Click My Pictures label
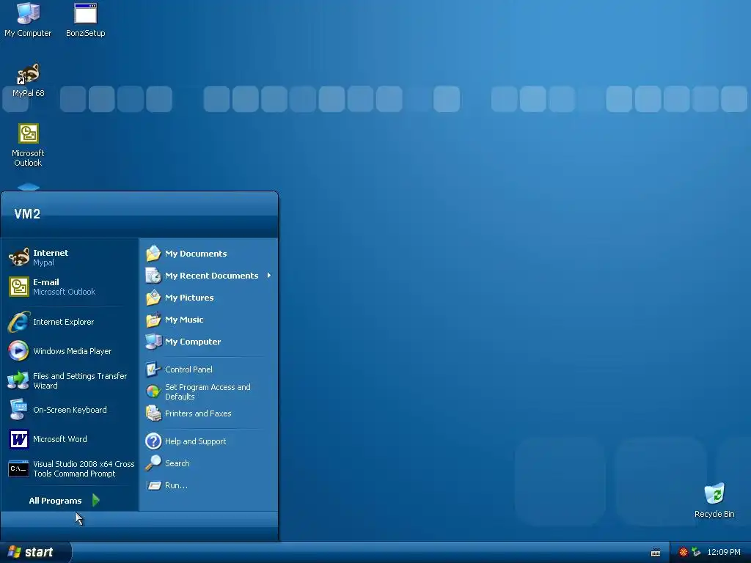Viewport: 751px width, 563px height. pyautogui.click(x=189, y=298)
